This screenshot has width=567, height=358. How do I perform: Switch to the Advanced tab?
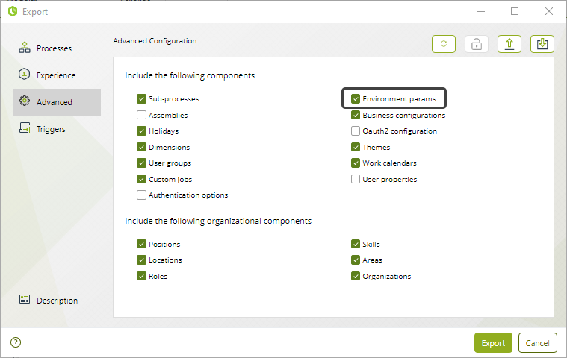click(x=57, y=102)
